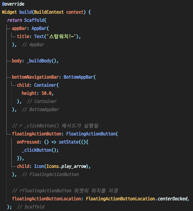Click the 'Scaffold(' constructor call
This screenshot has width=193, height=211.
(35, 20)
